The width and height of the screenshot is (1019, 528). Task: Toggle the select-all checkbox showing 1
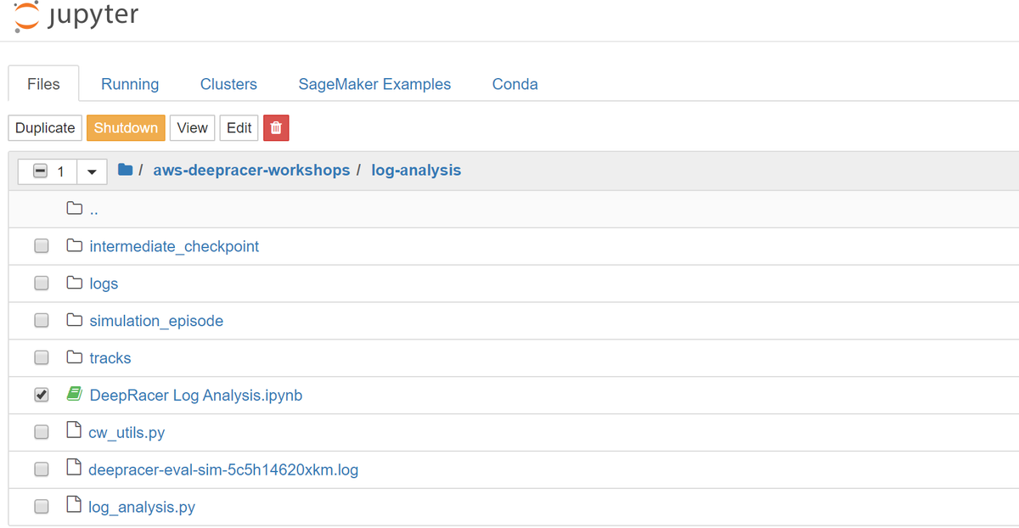tap(40, 171)
